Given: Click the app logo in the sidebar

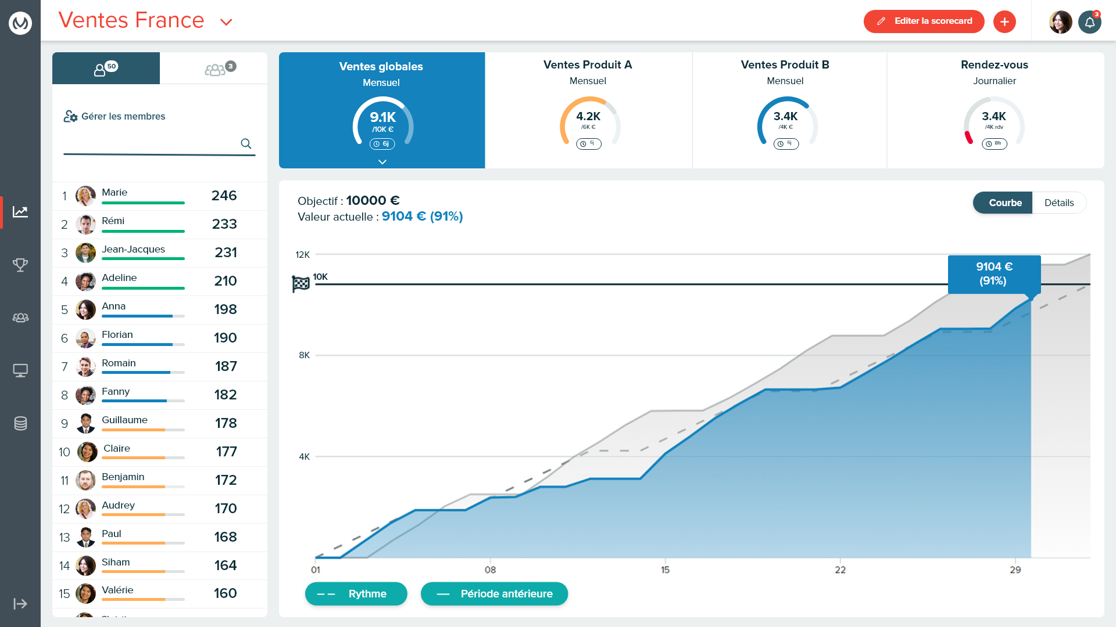Looking at the screenshot, I should pyautogui.click(x=20, y=23).
